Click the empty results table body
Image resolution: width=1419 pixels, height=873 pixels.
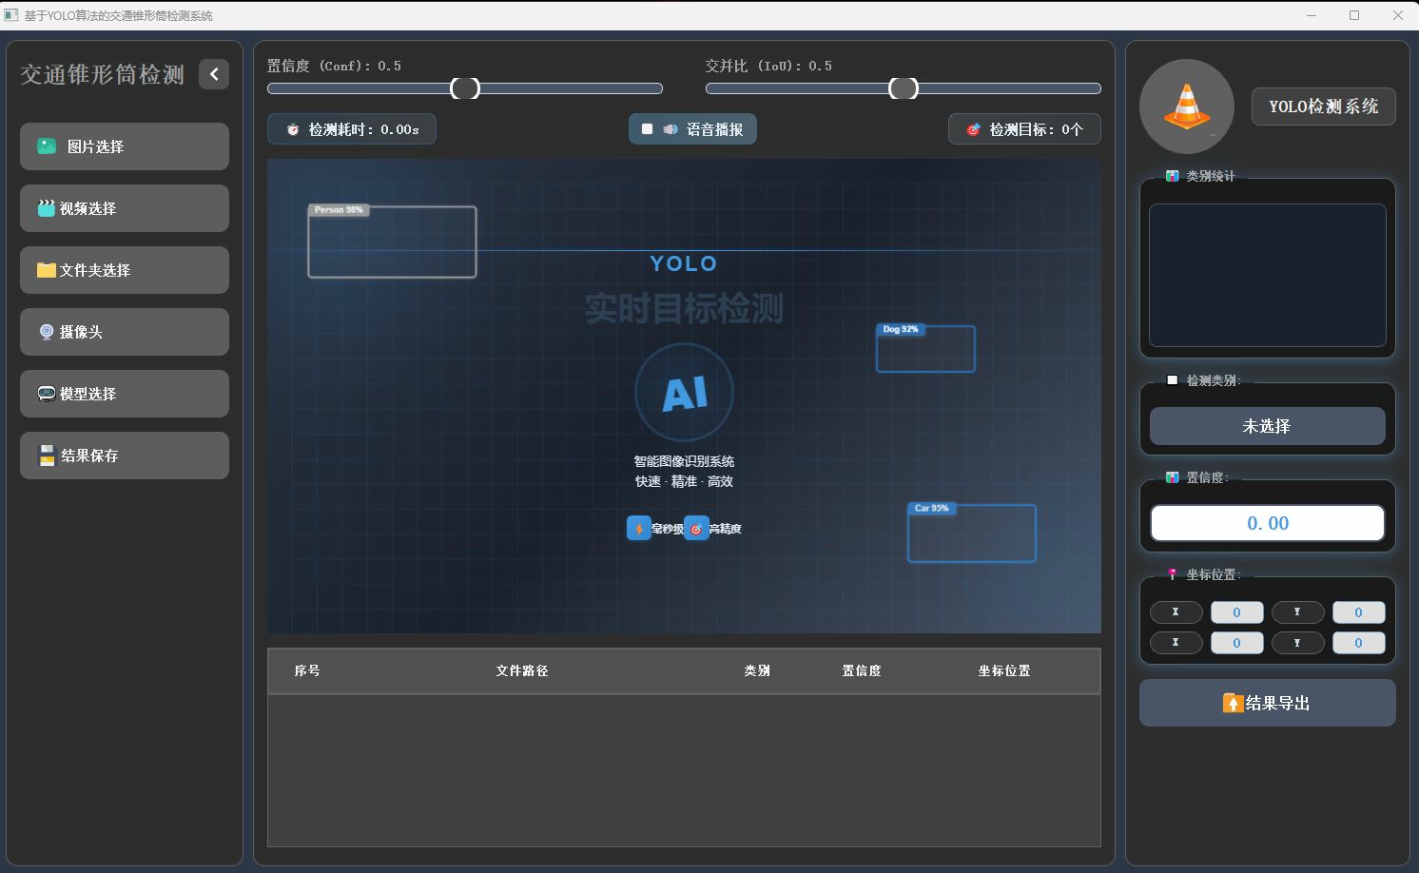point(684,770)
